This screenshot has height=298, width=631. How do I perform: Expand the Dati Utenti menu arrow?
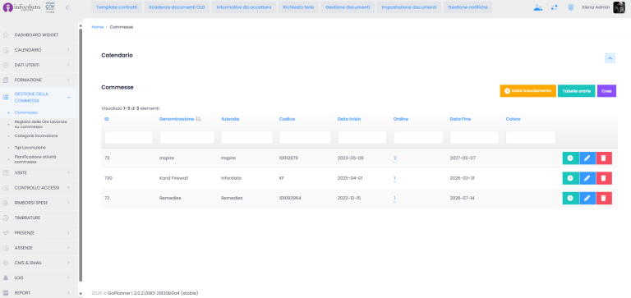pos(69,65)
